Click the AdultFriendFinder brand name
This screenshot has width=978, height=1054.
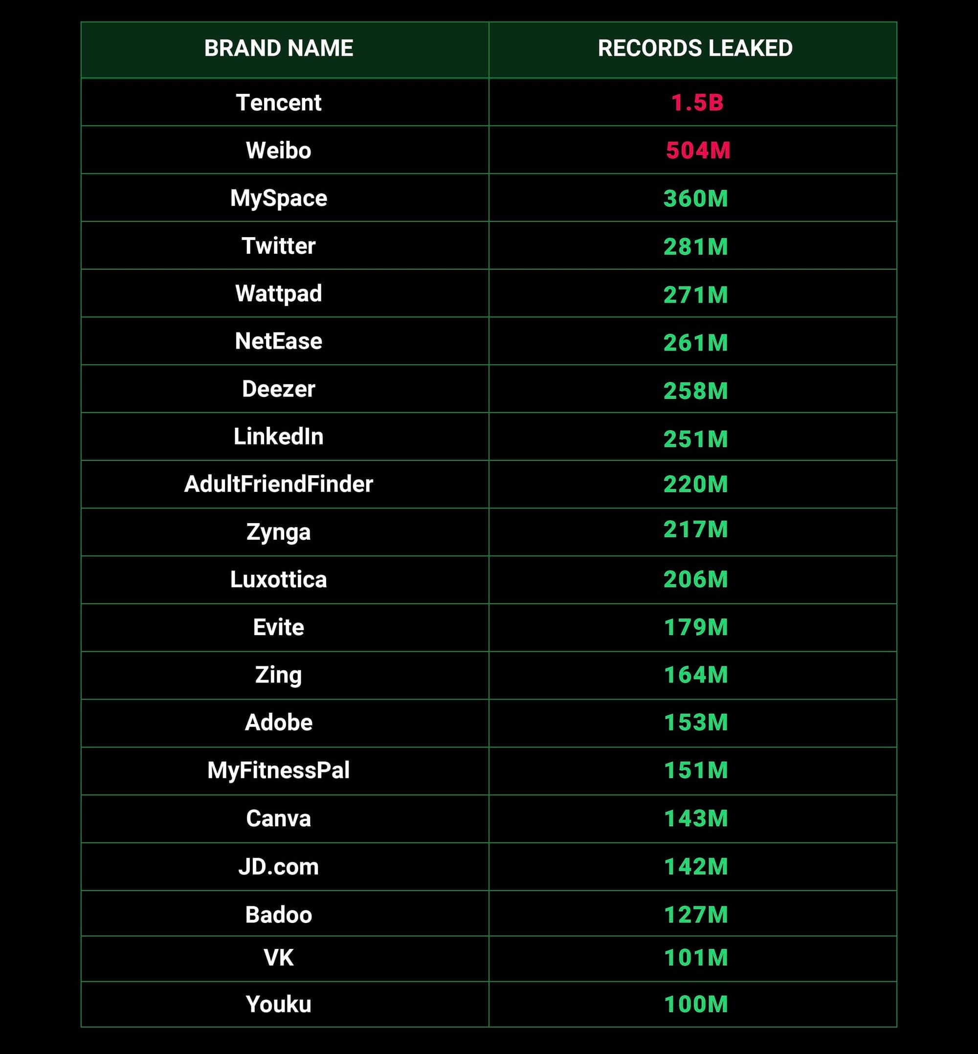(x=278, y=484)
